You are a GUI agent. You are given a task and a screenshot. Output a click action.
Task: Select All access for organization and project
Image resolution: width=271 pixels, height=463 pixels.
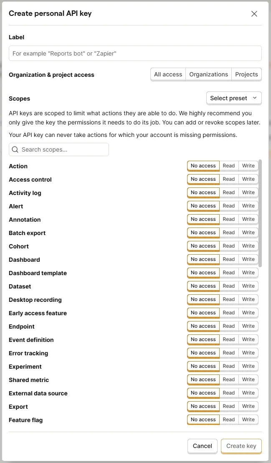click(x=167, y=74)
